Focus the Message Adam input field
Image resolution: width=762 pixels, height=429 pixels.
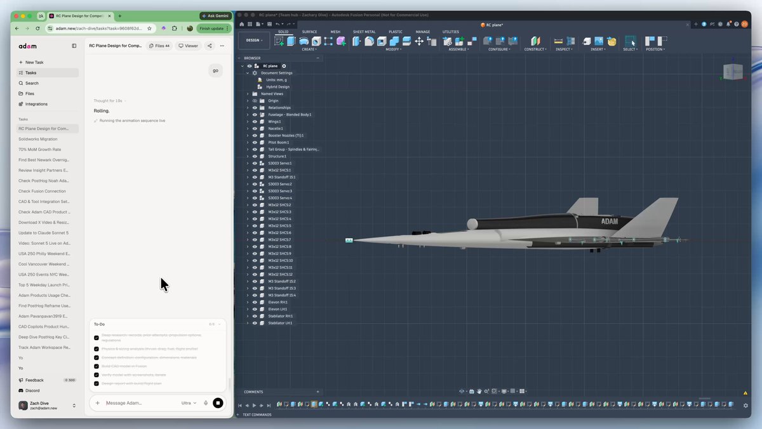click(140, 403)
